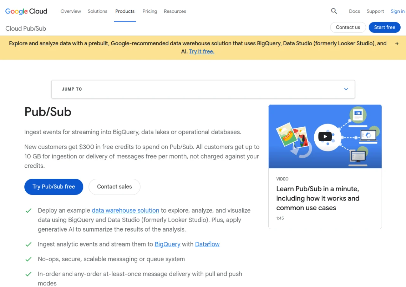Click the search magnifier icon

pos(334,11)
